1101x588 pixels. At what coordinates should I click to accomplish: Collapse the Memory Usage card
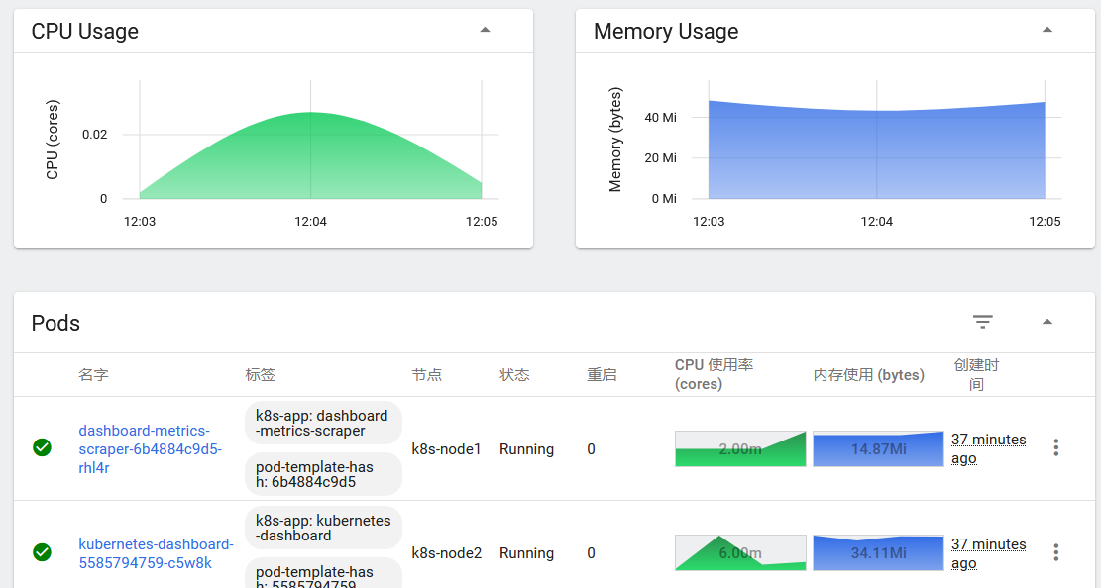tap(1046, 30)
